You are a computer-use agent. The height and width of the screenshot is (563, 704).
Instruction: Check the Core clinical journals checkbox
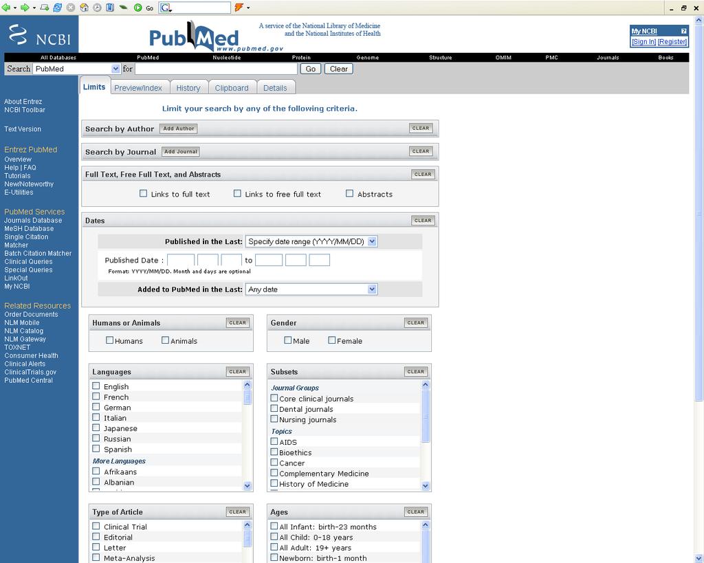click(274, 398)
